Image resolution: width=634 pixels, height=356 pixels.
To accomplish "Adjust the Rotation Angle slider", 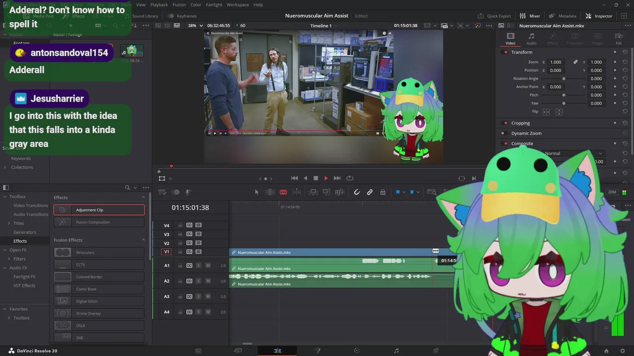I will click(x=564, y=79).
